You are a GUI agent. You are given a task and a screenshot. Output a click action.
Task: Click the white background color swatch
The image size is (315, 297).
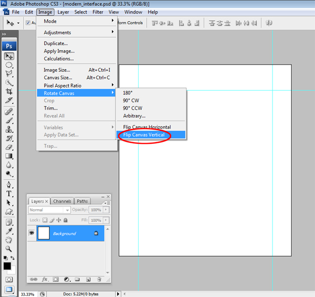[13, 271]
